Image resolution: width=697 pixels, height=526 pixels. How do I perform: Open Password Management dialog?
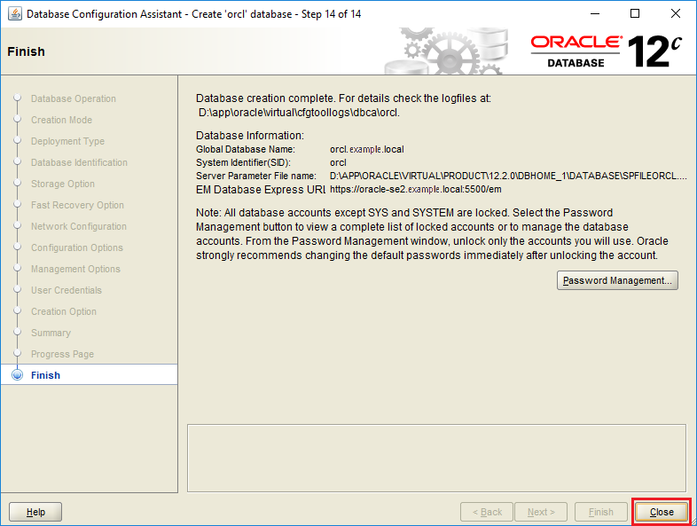(617, 280)
